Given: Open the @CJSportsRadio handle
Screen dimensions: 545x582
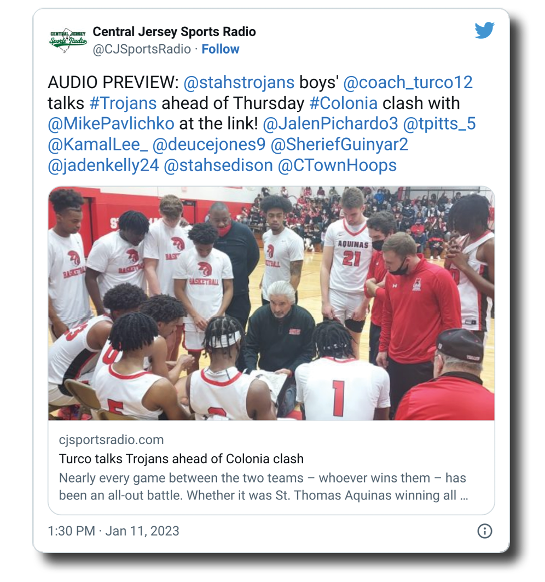Looking at the screenshot, I should pyautogui.click(x=141, y=49).
